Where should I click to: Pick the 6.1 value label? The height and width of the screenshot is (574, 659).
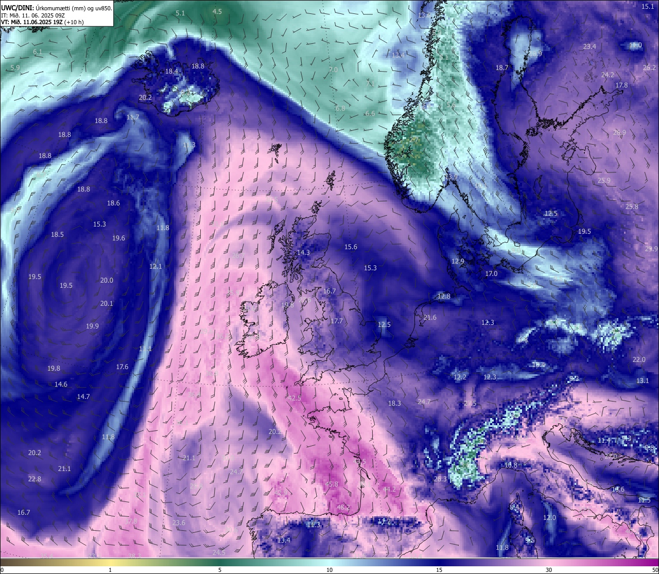[38, 52]
